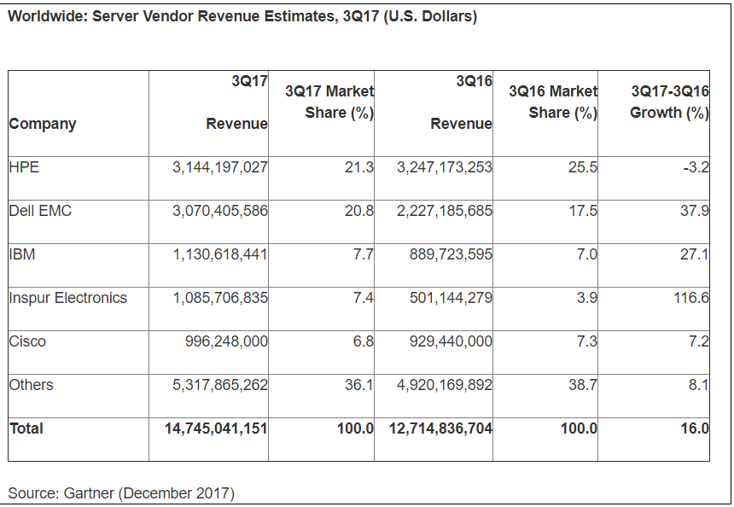
Task: Select the 'Inspur Electronics' company cell
Action: (x=68, y=298)
